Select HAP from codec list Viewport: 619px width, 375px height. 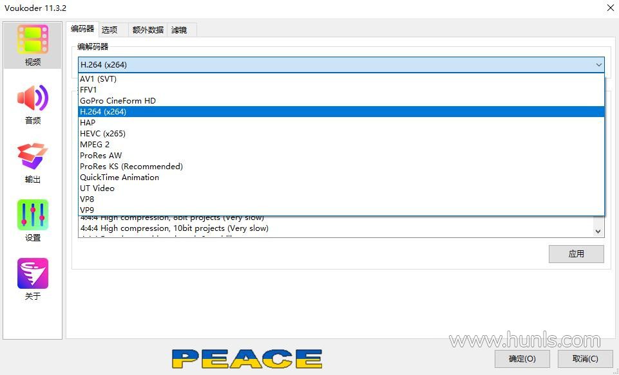pyautogui.click(x=341, y=123)
